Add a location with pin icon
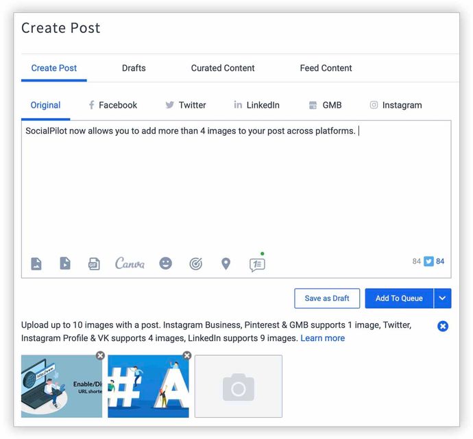Screen dimensions: 473x439 tap(226, 264)
